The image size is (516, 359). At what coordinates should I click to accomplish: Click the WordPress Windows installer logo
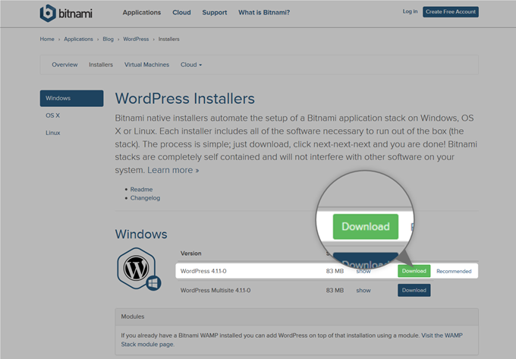(x=139, y=269)
